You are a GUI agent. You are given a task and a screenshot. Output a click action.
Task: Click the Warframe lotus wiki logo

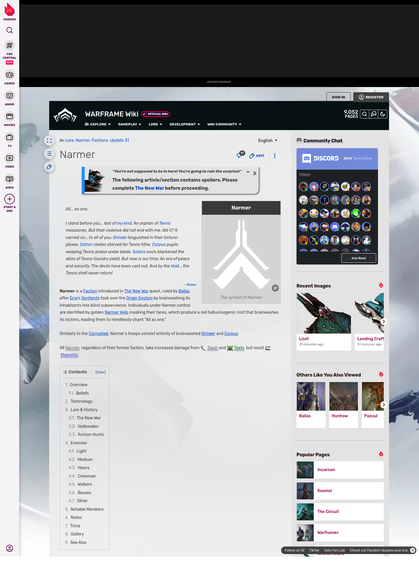(65, 115)
